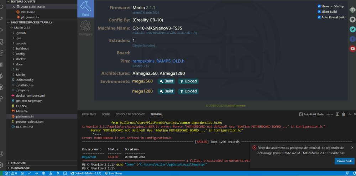Open the feedback icon in the status bar
356x176 pixels.
(x=347, y=173)
